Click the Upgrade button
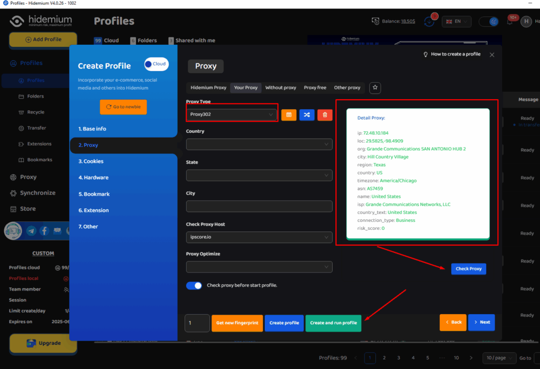540x369 pixels. pyautogui.click(x=43, y=343)
